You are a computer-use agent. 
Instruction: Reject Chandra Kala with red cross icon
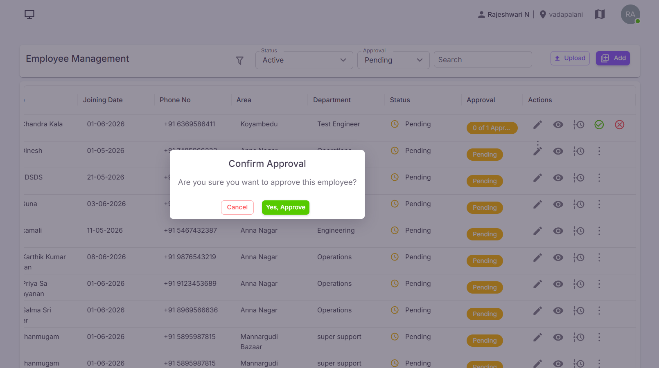[x=619, y=125]
